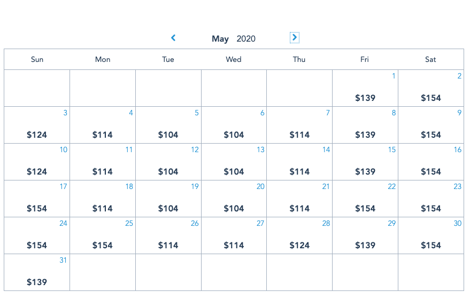Go to the previous month arrow

click(173, 38)
